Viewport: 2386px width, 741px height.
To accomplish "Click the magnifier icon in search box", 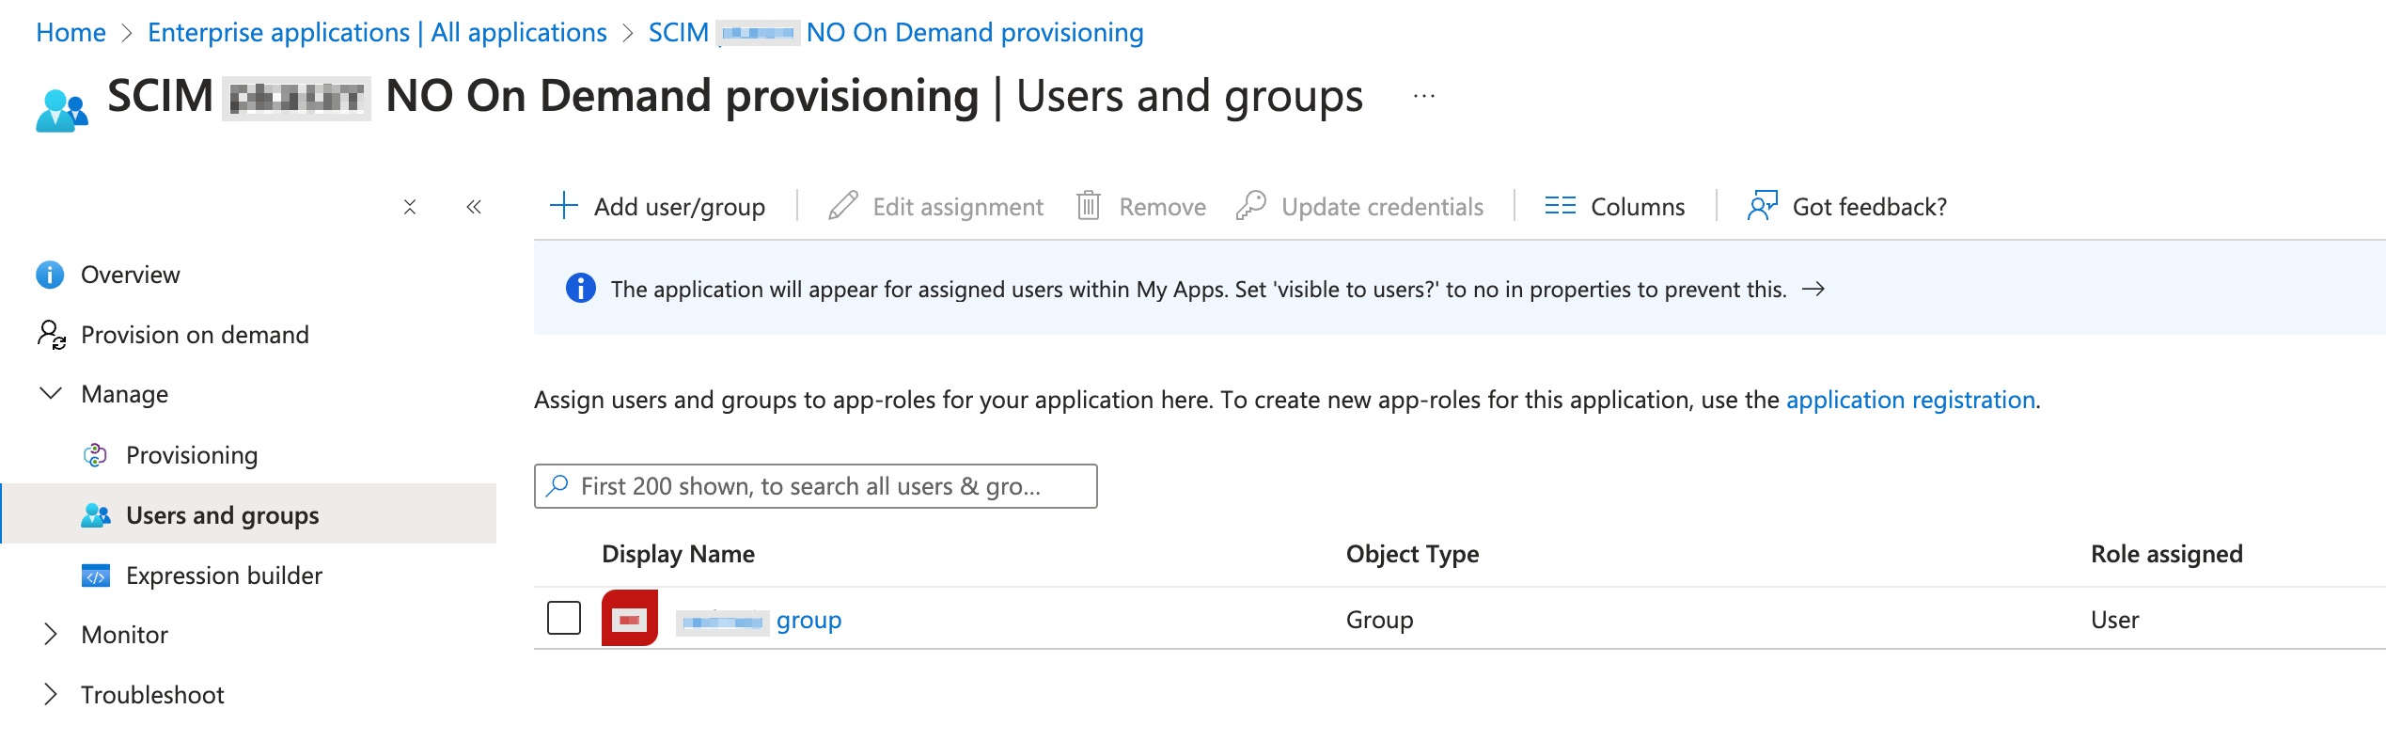I will pyautogui.click(x=557, y=485).
